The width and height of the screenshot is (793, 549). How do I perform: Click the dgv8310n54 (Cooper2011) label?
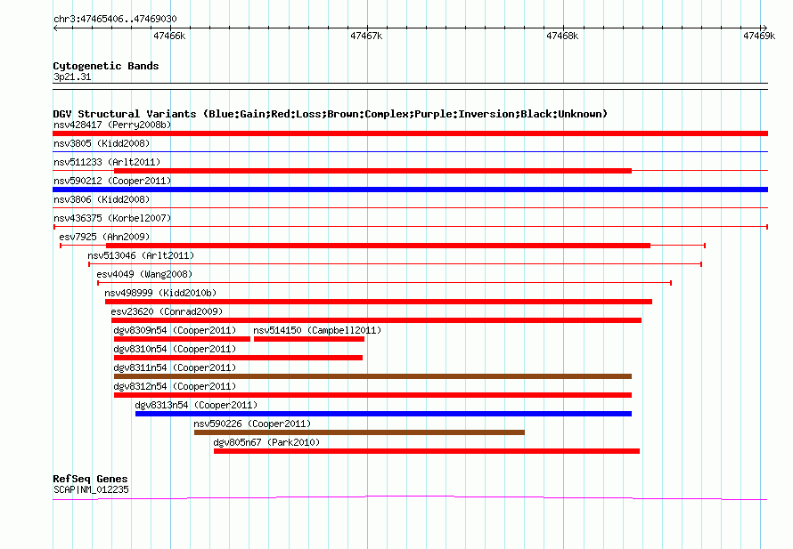pyautogui.click(x=175, y=349)
